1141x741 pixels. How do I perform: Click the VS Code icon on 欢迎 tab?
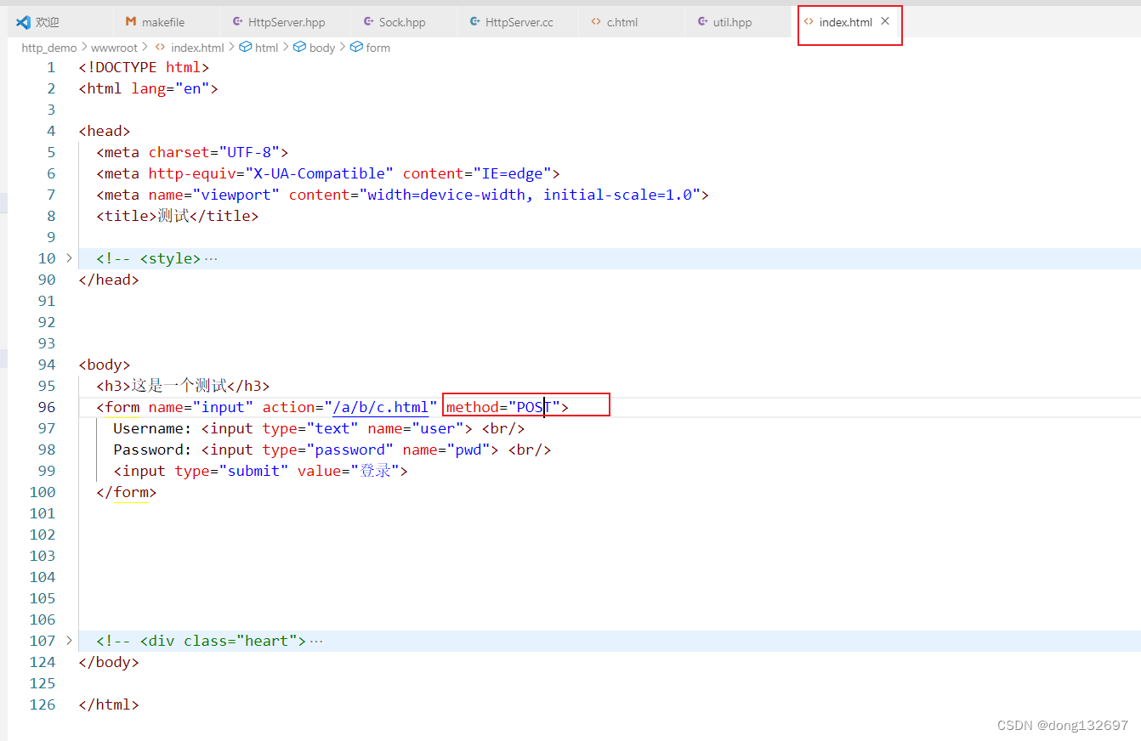point(24,22)
